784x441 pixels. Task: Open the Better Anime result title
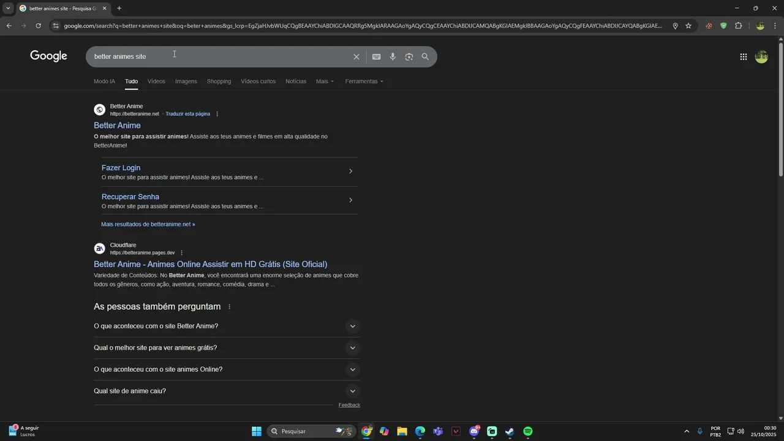click(117, 126)
